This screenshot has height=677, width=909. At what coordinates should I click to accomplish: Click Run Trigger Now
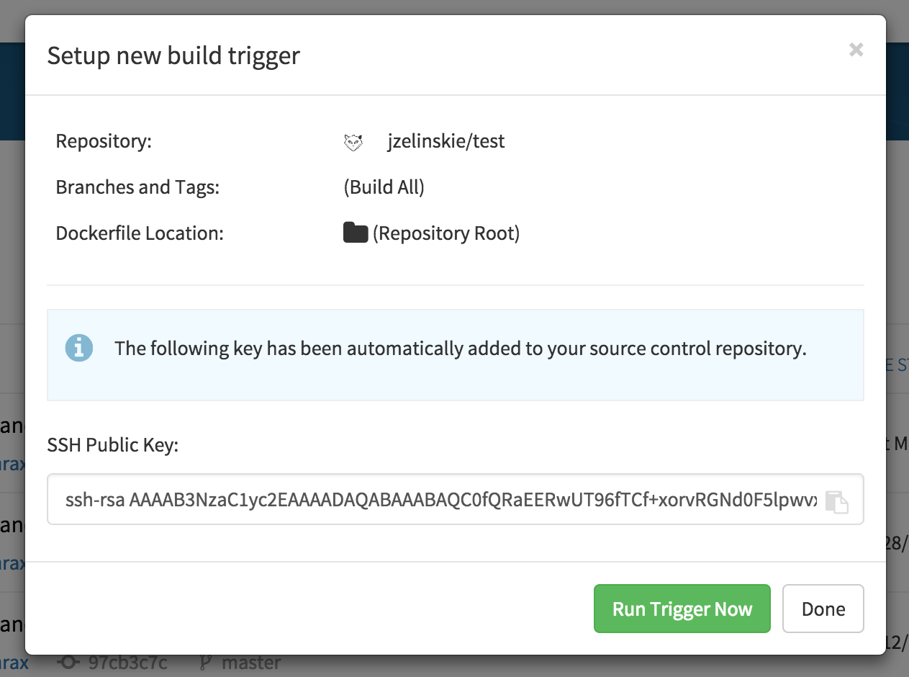(681, 609)
